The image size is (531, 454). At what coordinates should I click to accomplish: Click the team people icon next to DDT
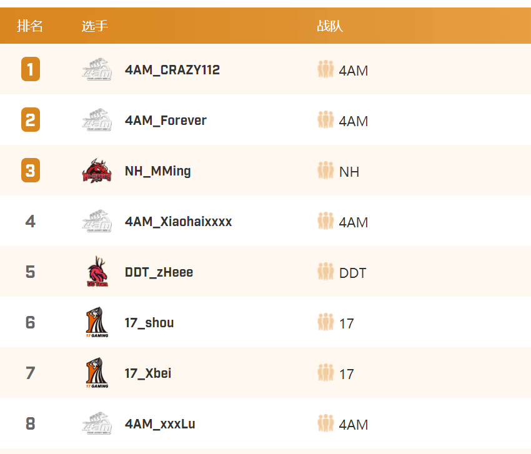pos(325,272)
